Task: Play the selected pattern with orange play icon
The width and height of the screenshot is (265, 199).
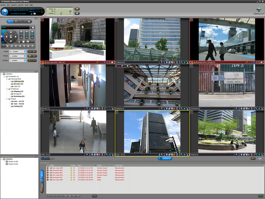Action: click(x=30, y=56)
